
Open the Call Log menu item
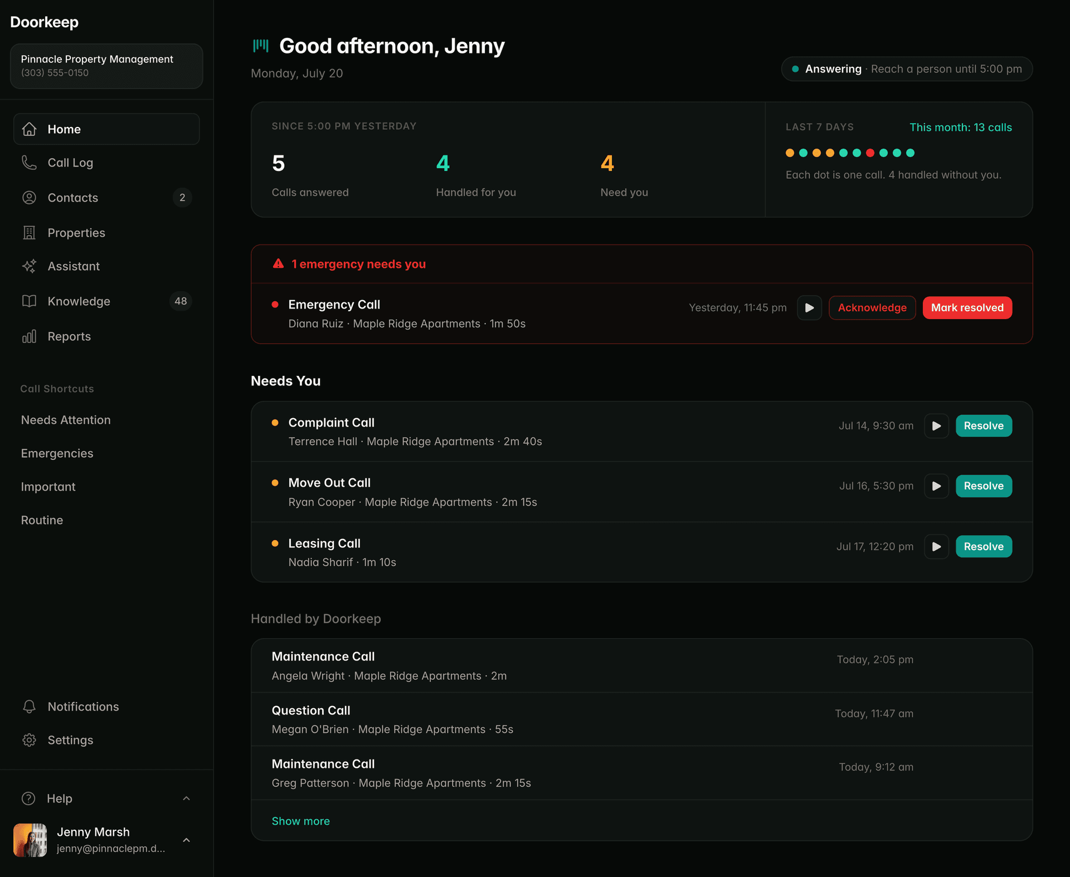pos(106,163)
